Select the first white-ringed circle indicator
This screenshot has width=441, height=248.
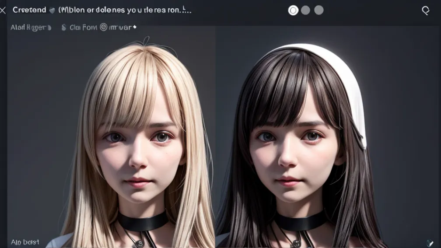293,10
